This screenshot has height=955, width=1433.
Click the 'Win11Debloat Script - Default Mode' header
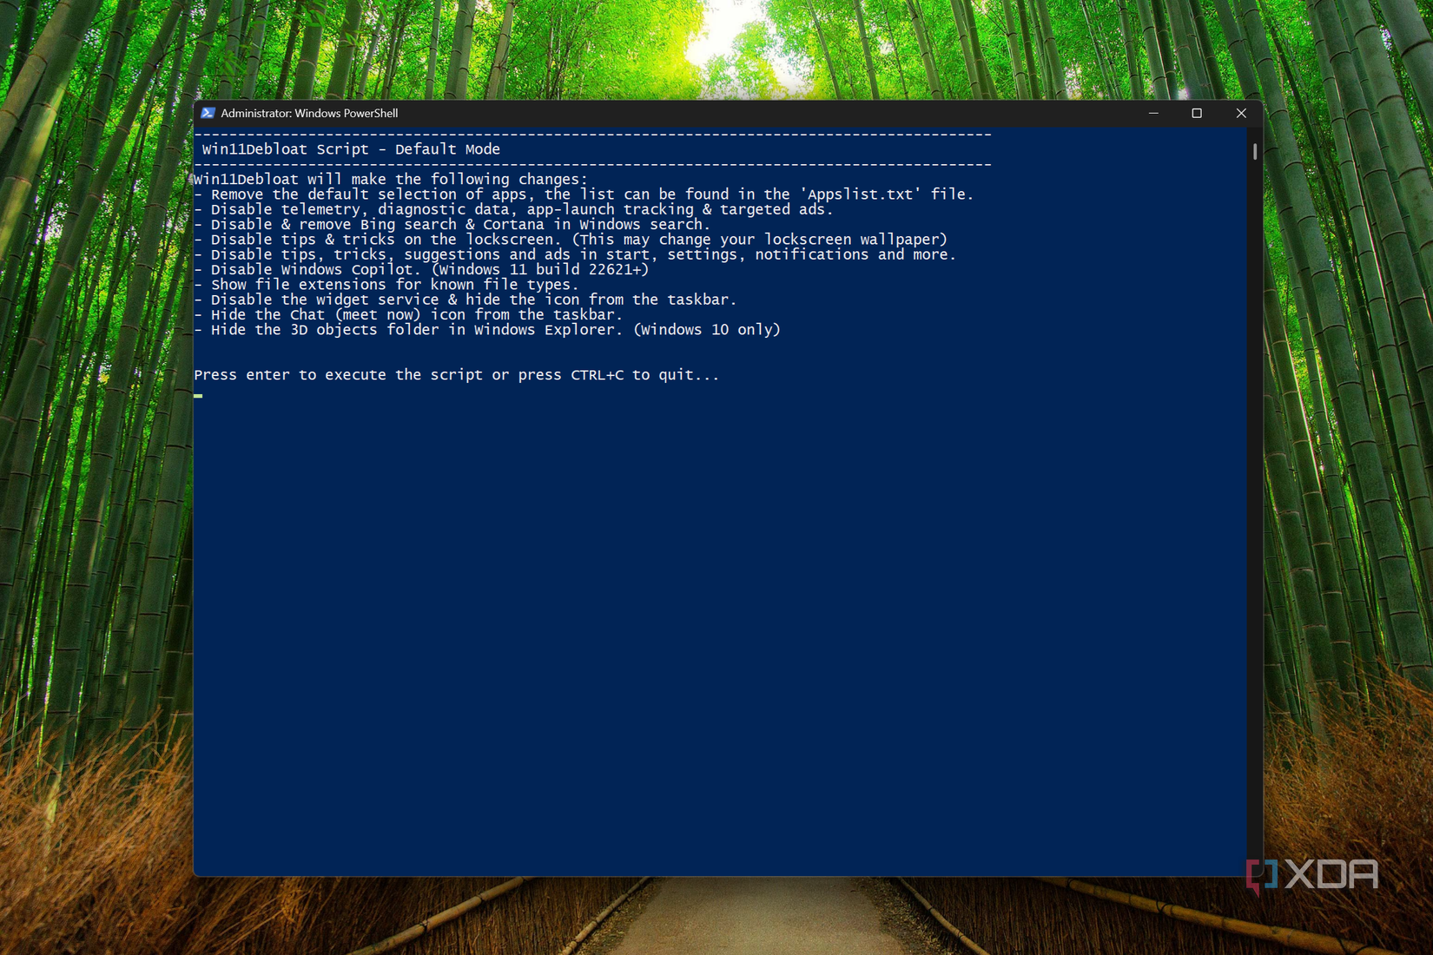(351, 149)
